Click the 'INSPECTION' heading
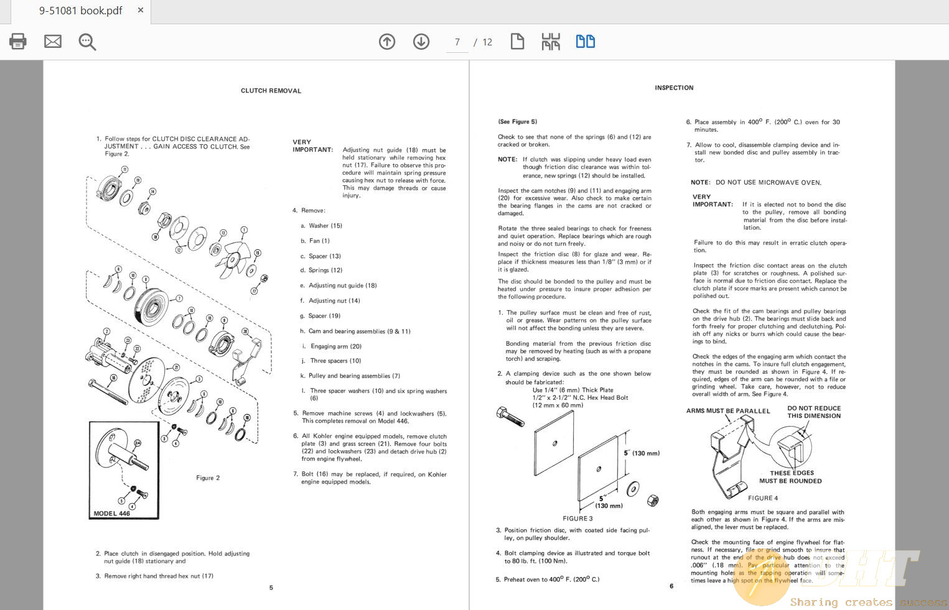Image resolution: width=949 pixels, height=610 pixels. click(674, 88)
